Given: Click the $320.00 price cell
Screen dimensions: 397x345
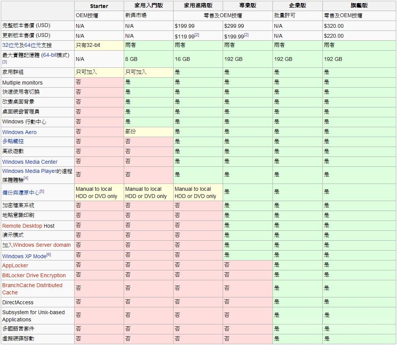Looking at the screenshot, I should click(x=359, y=26).
